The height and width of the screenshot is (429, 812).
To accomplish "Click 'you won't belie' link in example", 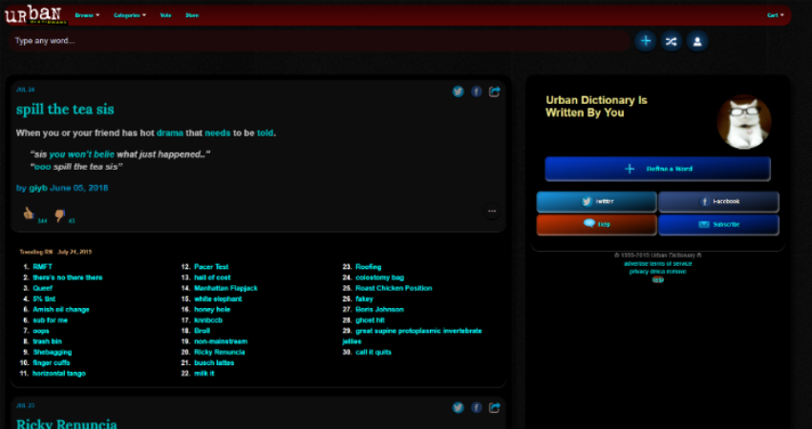I will [x=82, y=154].
